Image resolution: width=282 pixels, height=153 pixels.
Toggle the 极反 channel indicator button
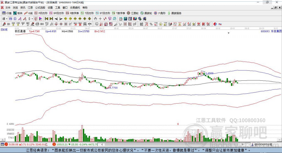point(36,19)
